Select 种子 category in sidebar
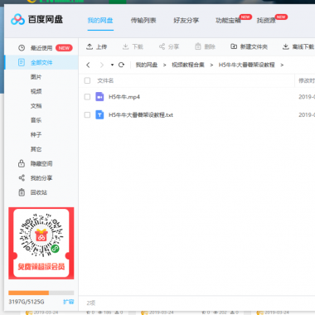Screen dimensions: 315x315 coord(36,134)
